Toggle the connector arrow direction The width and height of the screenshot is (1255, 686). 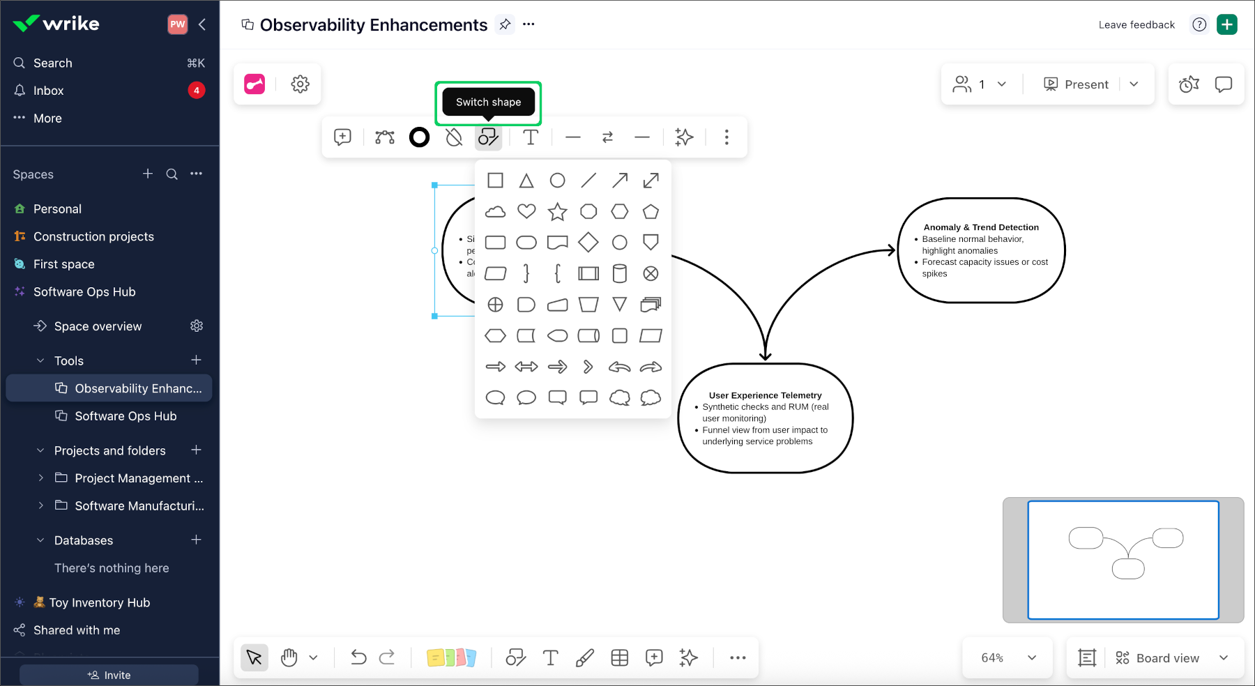click(x=607, y=137)
